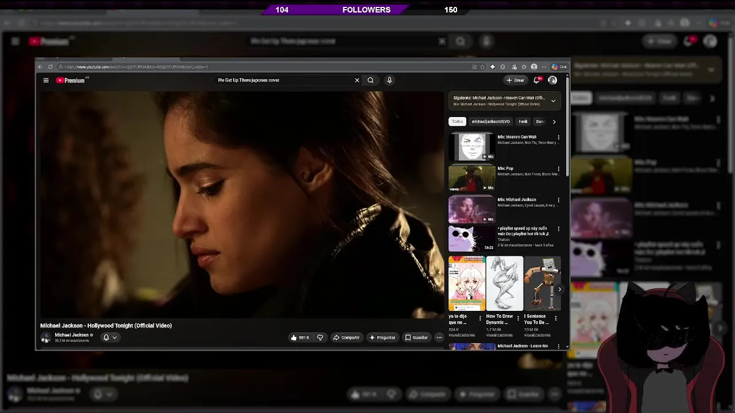
Task: Click the Hollywood Tonight video player
Action: coord(241,205)
